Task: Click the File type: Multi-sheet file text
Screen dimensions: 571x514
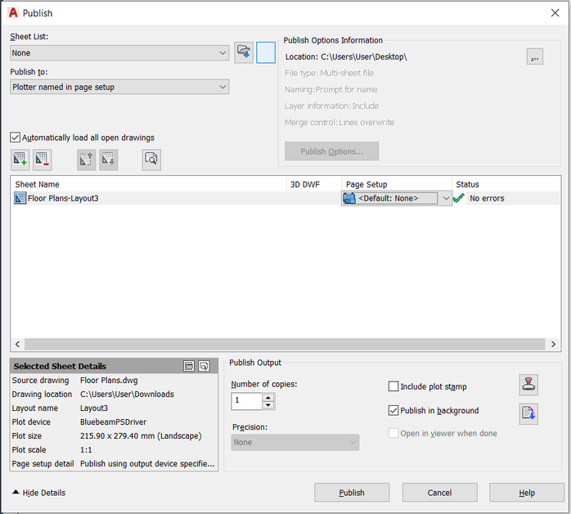Action: pos(329,73)
